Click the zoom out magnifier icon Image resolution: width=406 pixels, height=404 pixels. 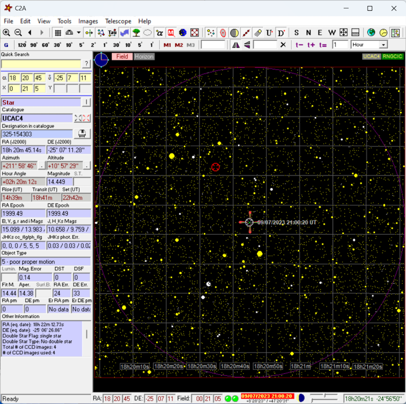pos(18,33)
